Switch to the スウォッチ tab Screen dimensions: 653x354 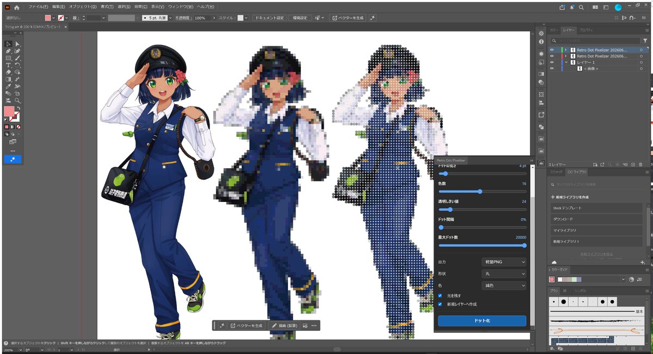(x=556, y=172)
